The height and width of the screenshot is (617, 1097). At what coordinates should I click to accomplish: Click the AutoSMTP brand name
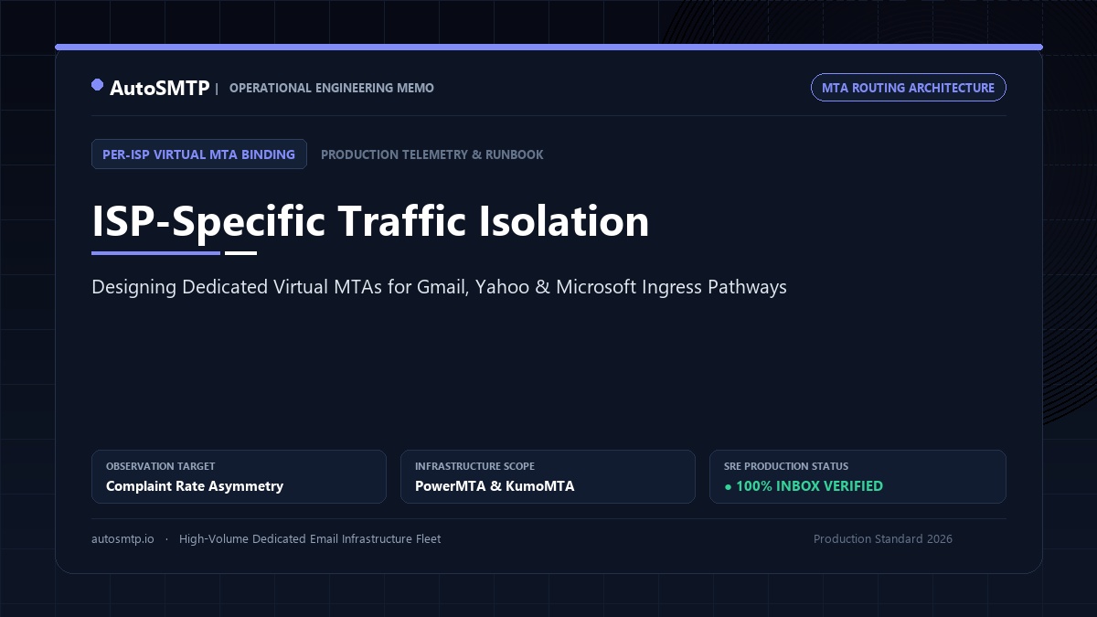pos(159,88)
